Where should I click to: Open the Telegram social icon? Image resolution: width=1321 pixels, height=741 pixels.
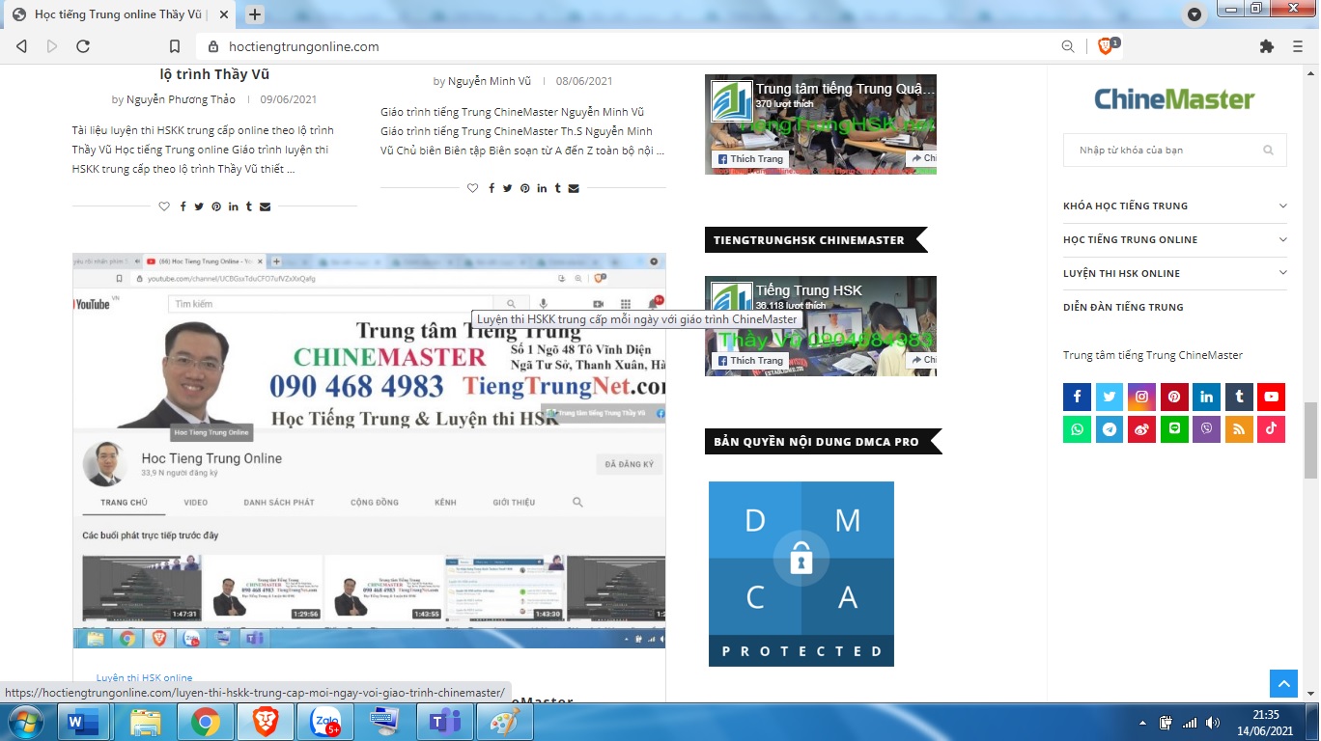(1110, 429)
